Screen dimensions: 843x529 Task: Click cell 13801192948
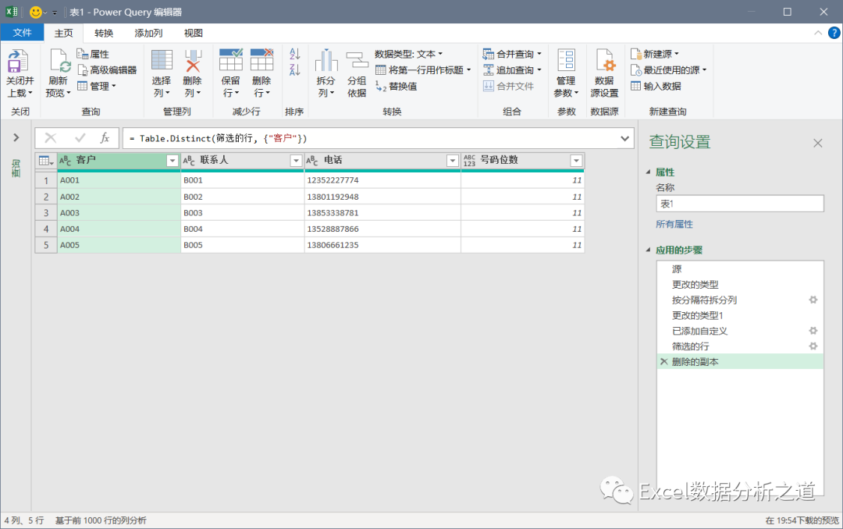(382, 197)
